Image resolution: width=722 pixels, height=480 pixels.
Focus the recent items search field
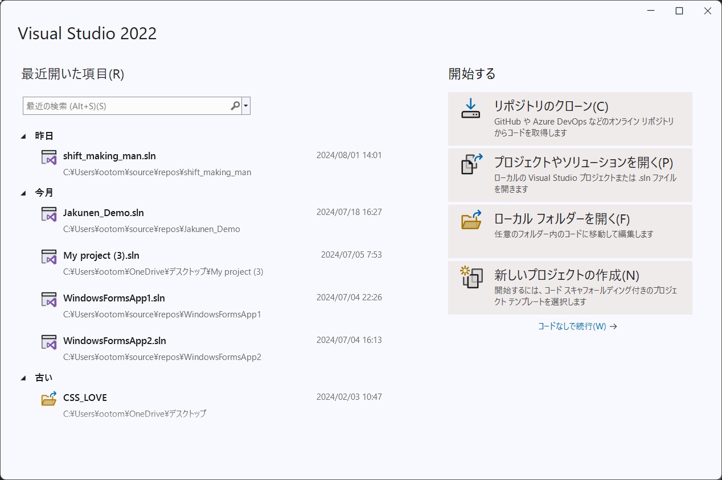point(125,106)
